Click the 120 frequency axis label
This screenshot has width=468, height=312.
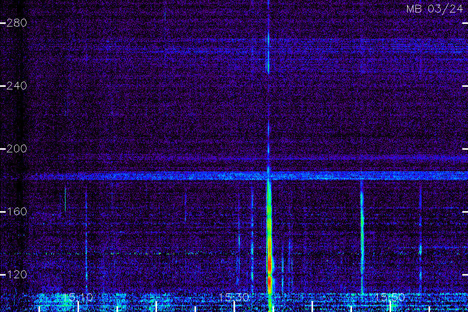(17, 275)
